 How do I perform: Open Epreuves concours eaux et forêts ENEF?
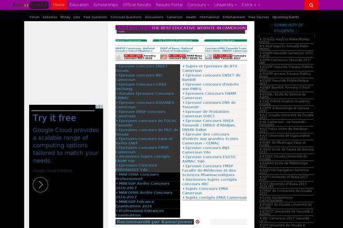(x=144, y=141)
